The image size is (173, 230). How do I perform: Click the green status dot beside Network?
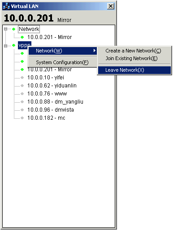coord(14,29)
